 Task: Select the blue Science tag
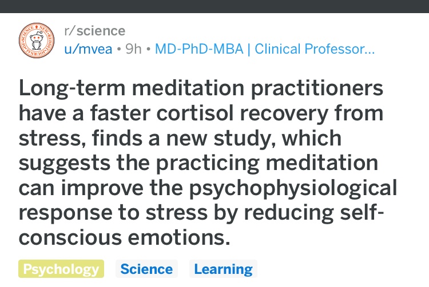(146, 269)
